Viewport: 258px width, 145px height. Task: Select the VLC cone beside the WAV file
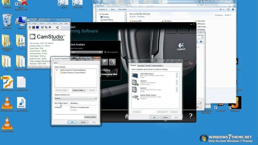pyautogui.click(x=7, y=104)
